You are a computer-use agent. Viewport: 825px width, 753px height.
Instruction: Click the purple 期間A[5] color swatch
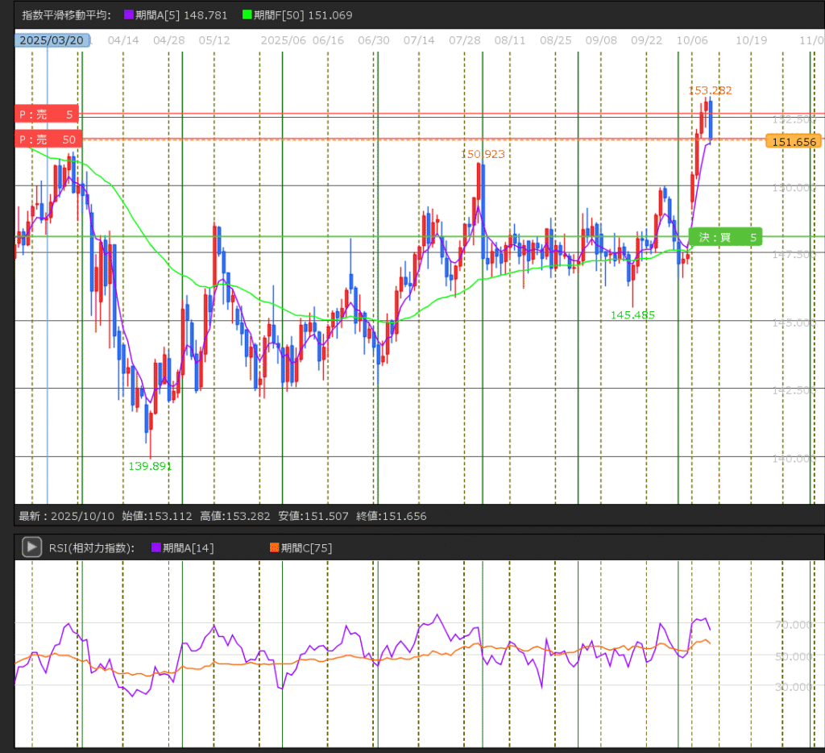tap(128, 15)
